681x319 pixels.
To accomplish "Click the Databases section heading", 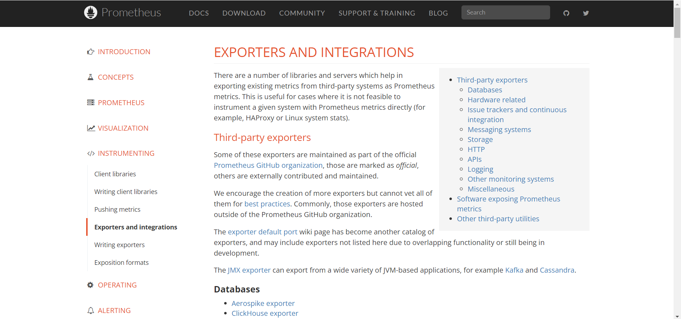I will pos(237,289).
